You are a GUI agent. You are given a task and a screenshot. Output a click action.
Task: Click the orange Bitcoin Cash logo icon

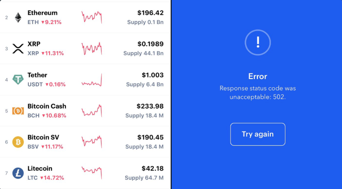[x=18, y=111]
